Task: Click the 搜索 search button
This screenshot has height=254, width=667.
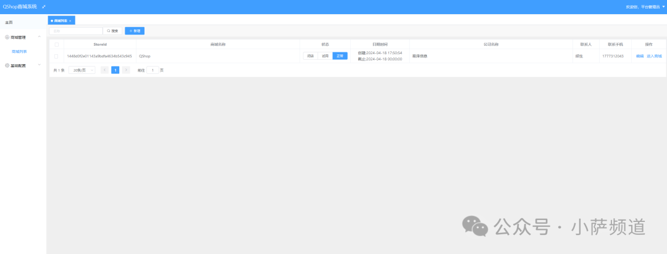Action: [x=113, y=31]
